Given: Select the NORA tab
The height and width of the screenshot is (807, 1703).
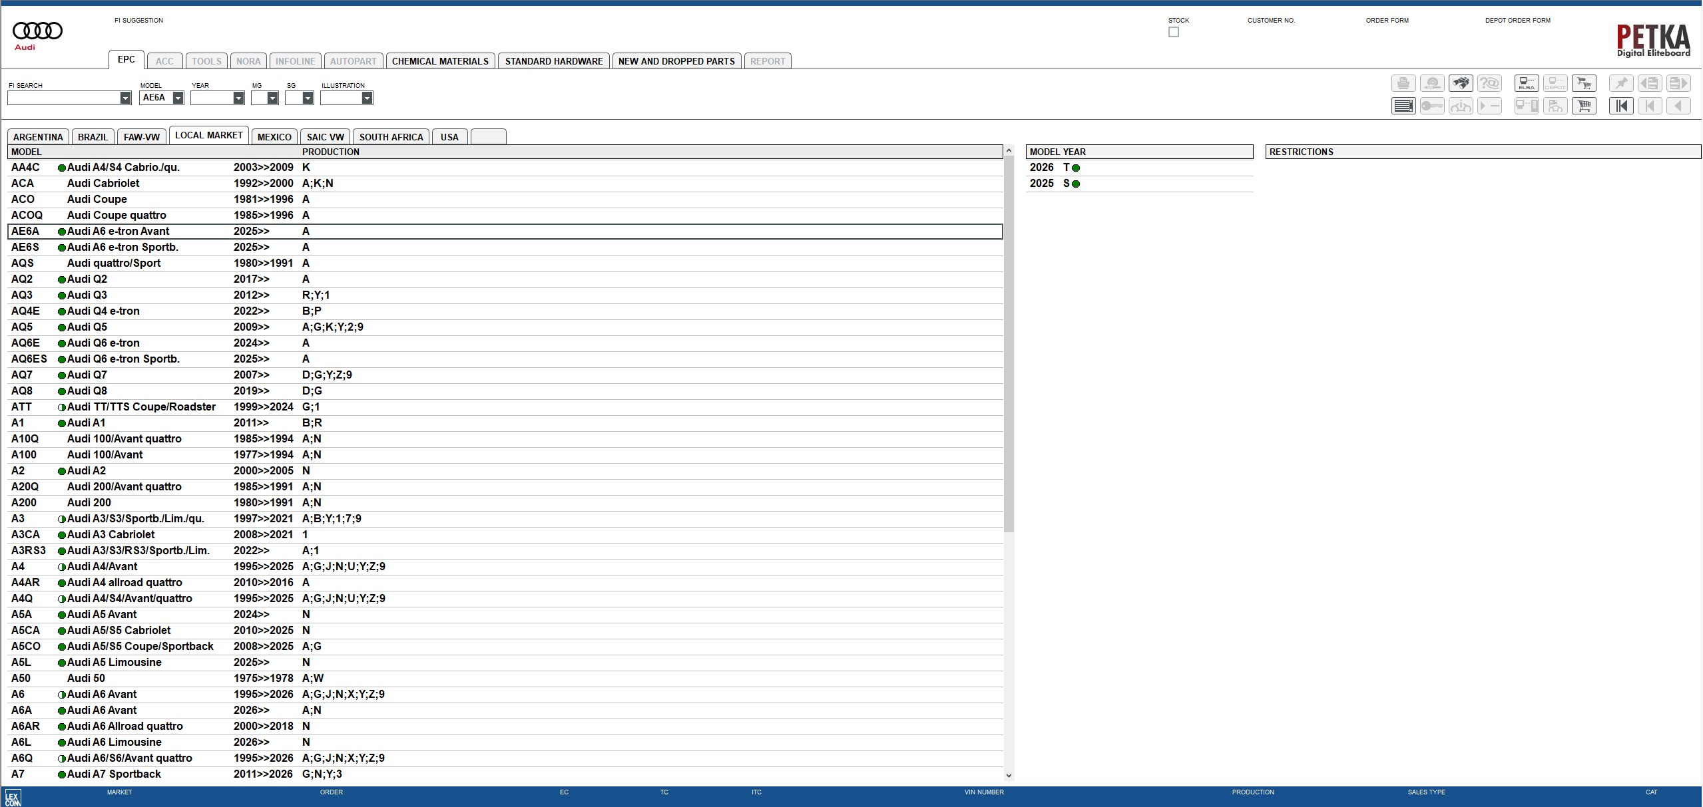Looking at the screenshot, I should (248, 61).
